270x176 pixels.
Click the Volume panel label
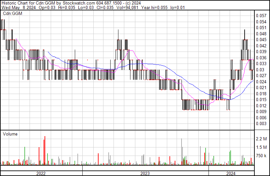point(10,134)
